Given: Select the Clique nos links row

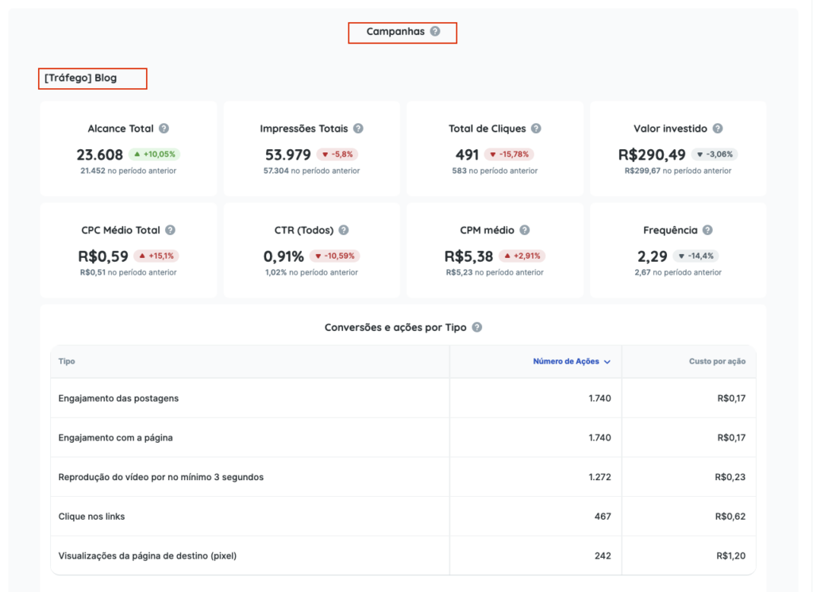Looking at the screenshot, I should click(91, 517).
